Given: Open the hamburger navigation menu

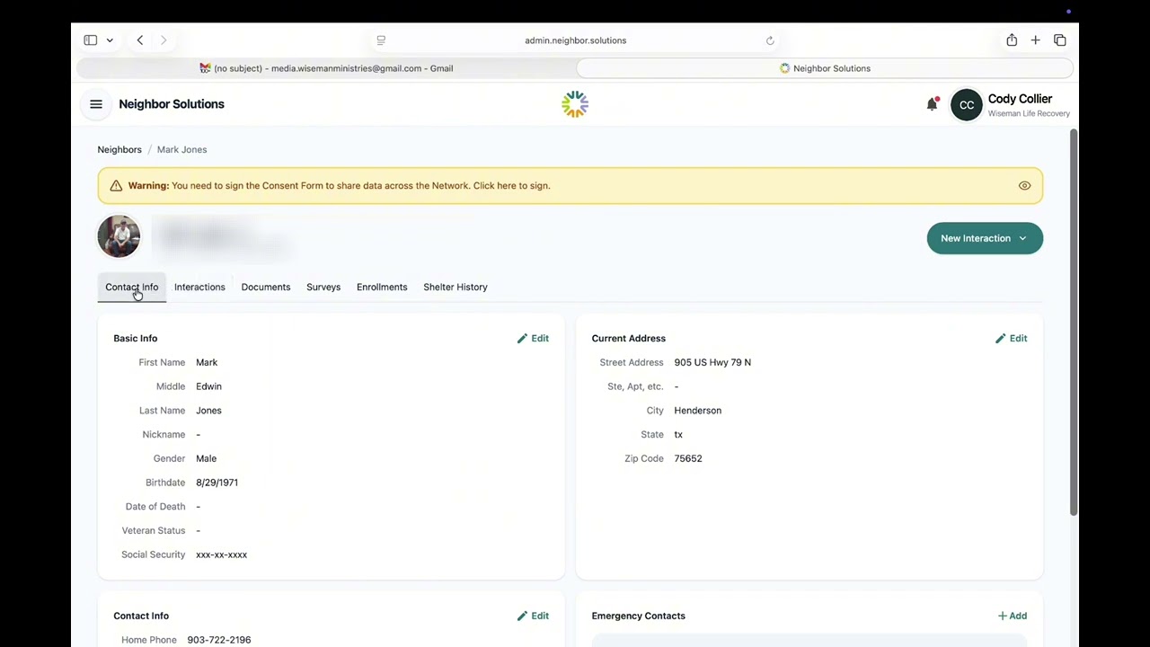Looking at the screenshot, I should click(96, 104).
